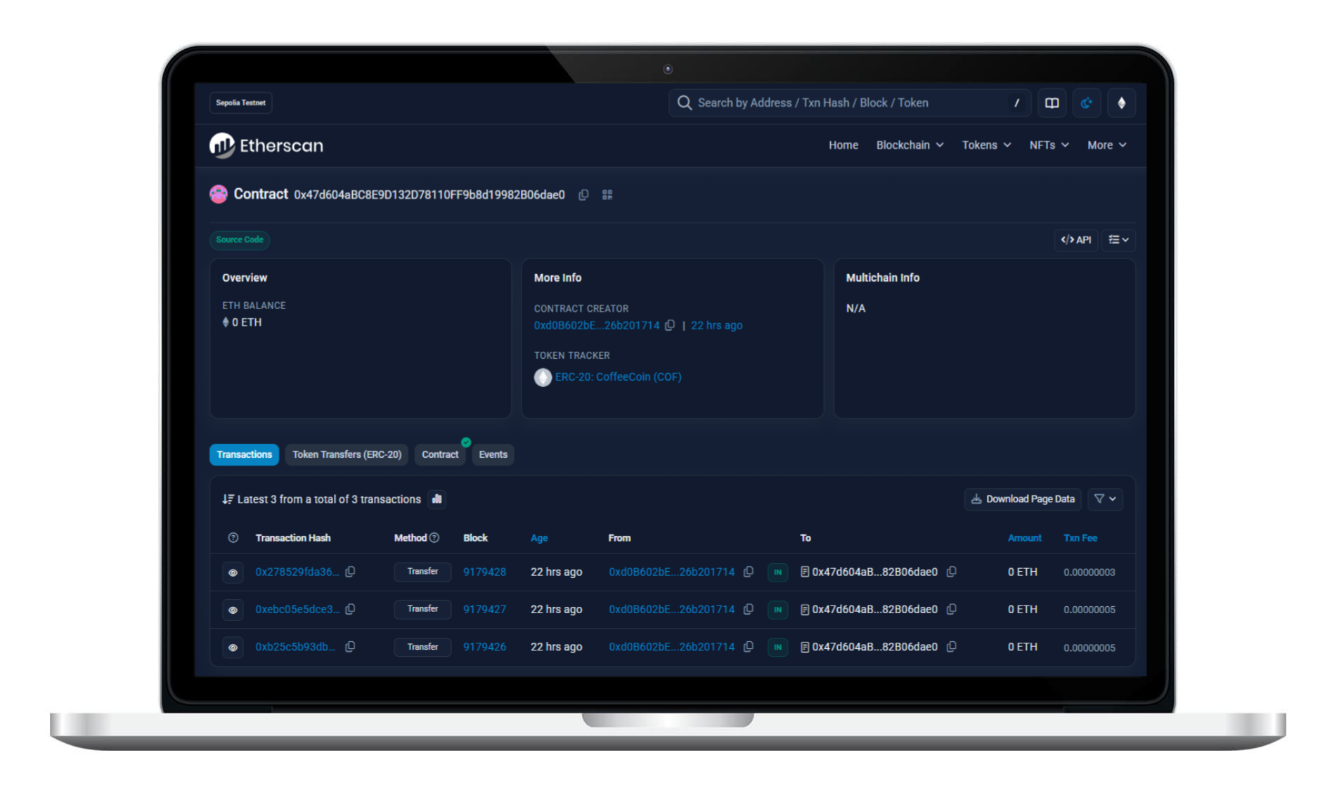Screen dimensions: 1332x800
Task: Expand the Tokens menu
Action: coord(986,145)
